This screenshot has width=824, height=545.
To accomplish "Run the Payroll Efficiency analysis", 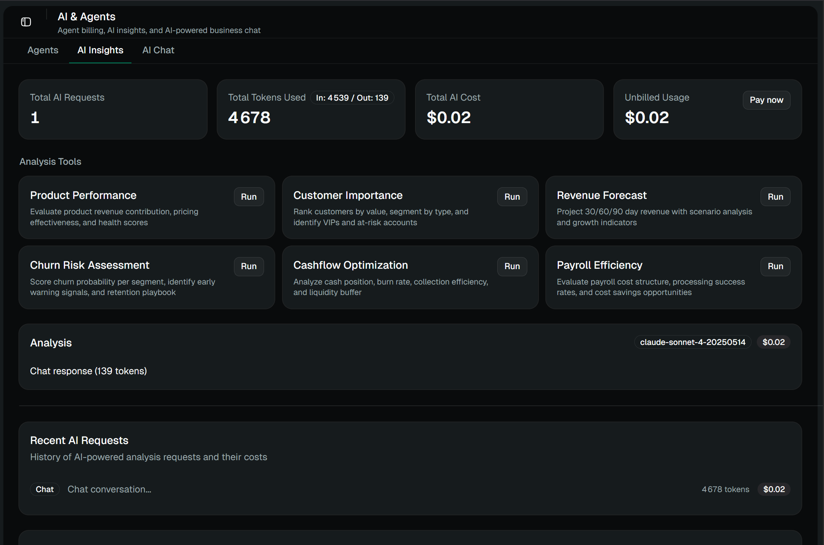I will click(x=775, y=266).
